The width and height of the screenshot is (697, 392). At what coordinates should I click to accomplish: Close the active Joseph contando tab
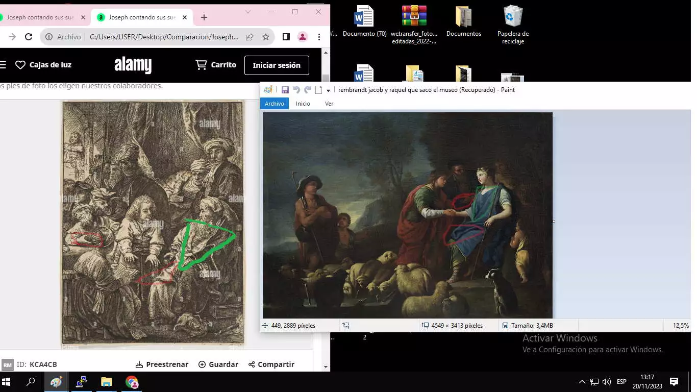[185, 17]
